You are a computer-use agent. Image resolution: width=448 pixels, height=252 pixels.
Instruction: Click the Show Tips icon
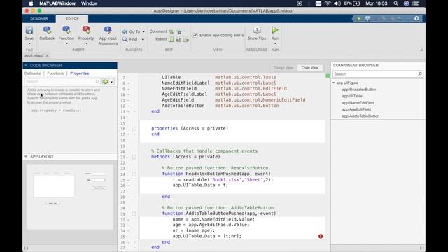tap(257, 30)
